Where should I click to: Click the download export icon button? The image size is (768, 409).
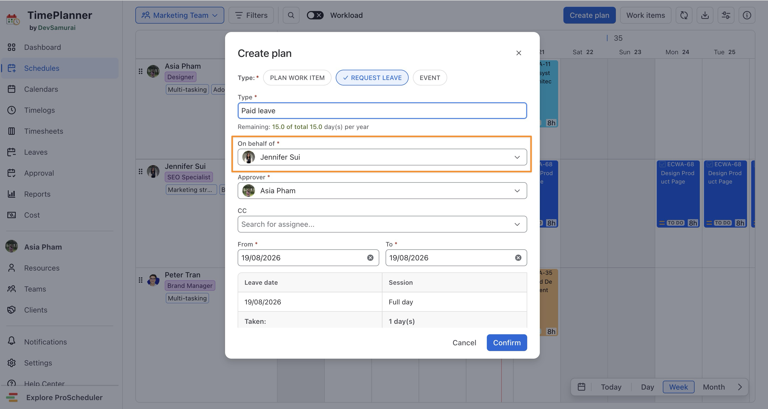[705, 15]
